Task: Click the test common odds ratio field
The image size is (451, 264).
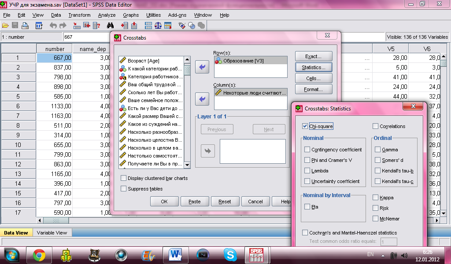Action: coord(389,242)
